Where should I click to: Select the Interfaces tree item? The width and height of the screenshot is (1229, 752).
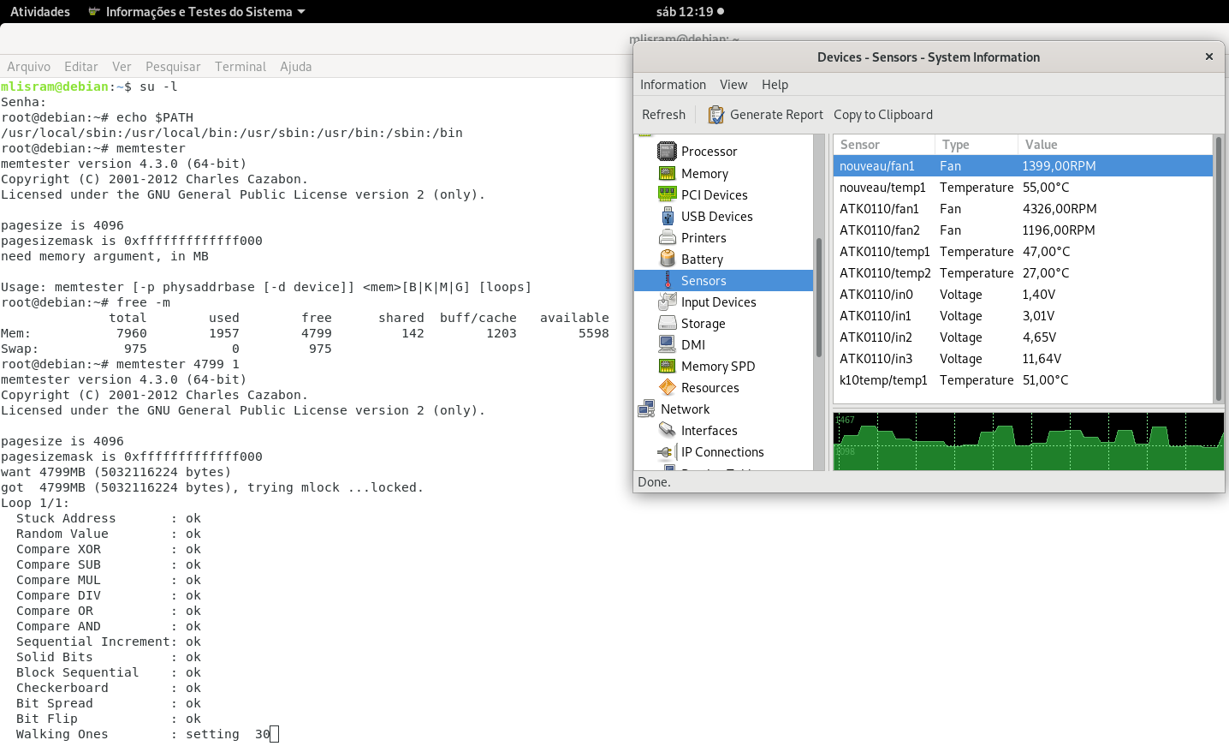(x=723, y=430)
